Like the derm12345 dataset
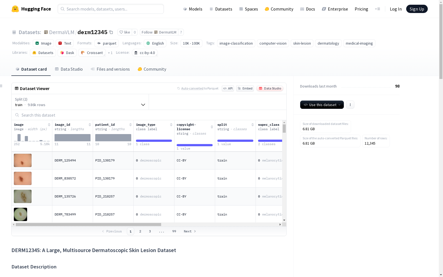 tap(125, 32)
